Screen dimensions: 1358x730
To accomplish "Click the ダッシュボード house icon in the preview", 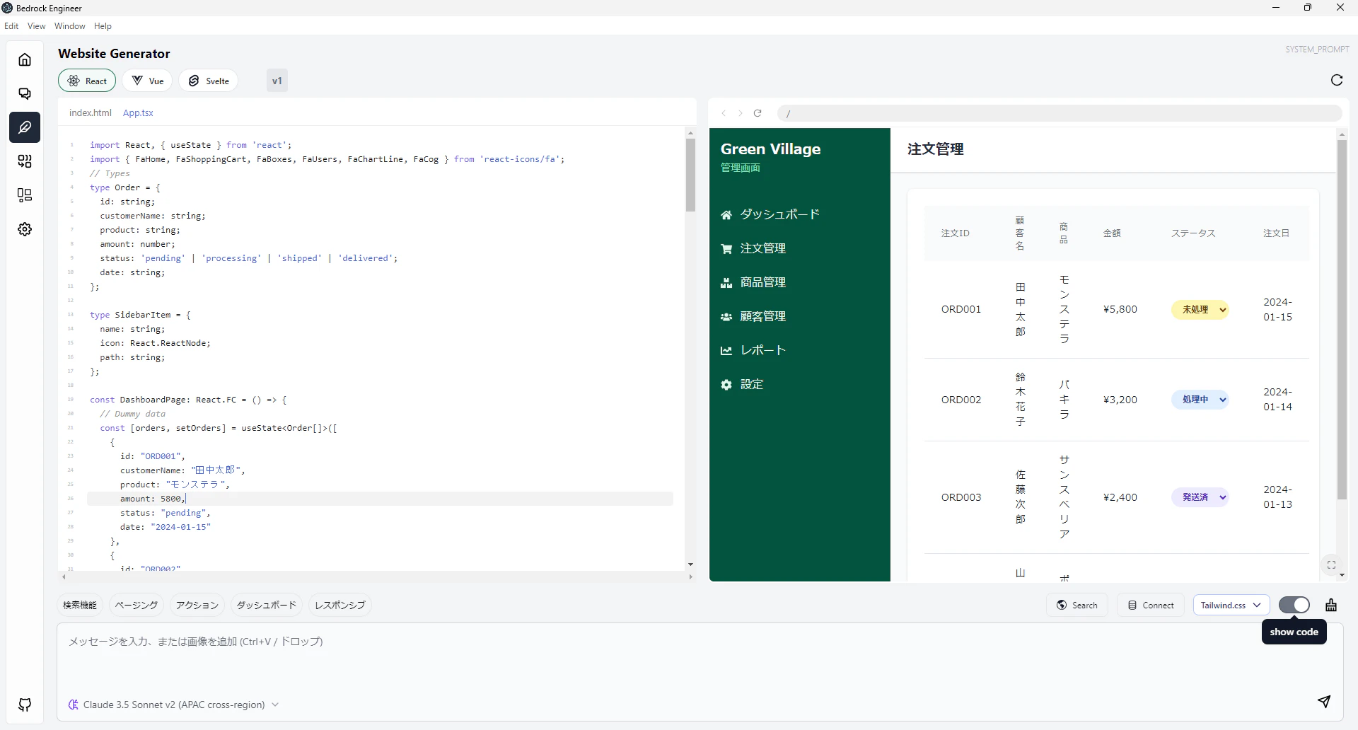I will [726, 214].
